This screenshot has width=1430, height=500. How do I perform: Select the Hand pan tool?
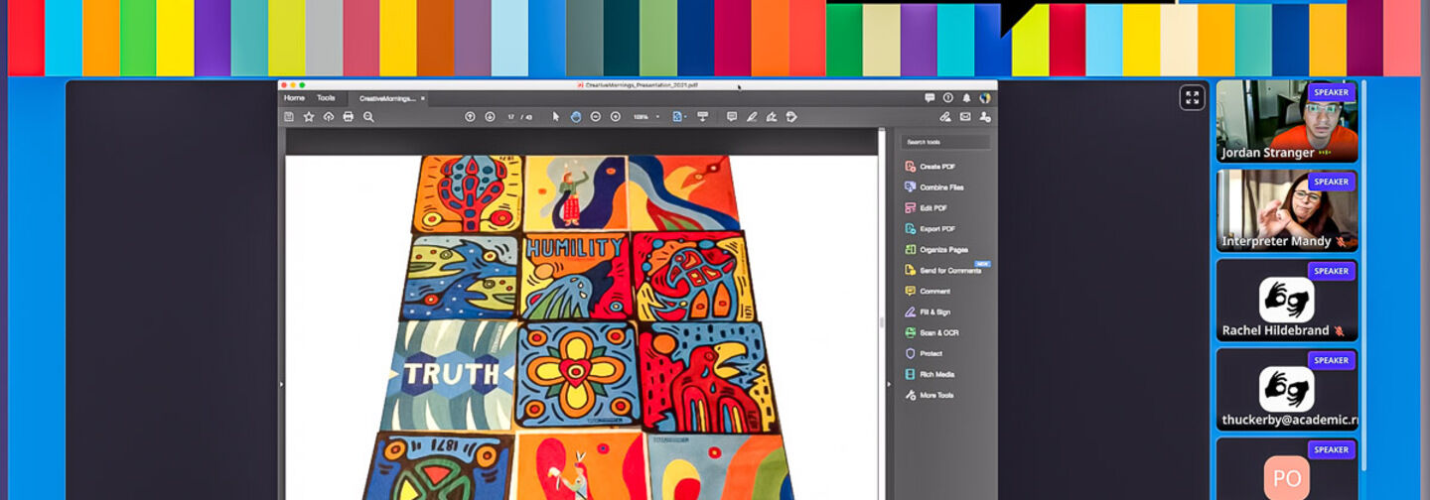(x=576, y=117)
